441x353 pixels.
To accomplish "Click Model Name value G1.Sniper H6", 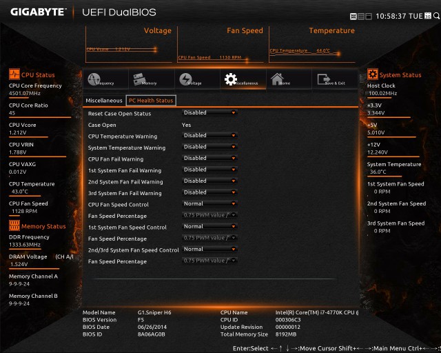I will point(154,312).
